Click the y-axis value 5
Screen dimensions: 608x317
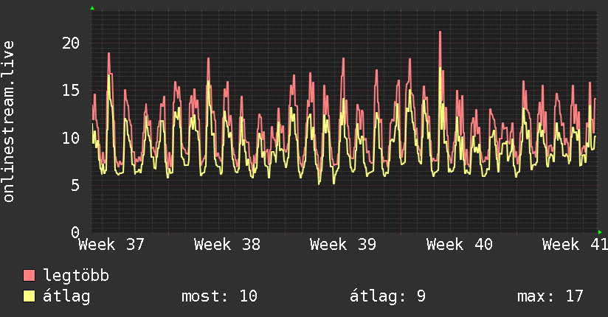coord(75,185)
